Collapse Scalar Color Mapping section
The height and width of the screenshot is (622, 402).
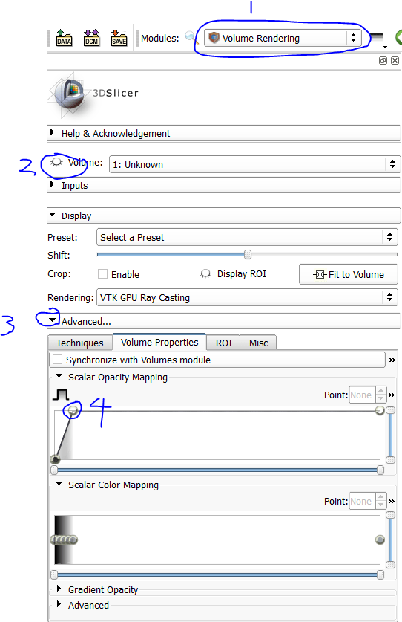click(59, 484)
